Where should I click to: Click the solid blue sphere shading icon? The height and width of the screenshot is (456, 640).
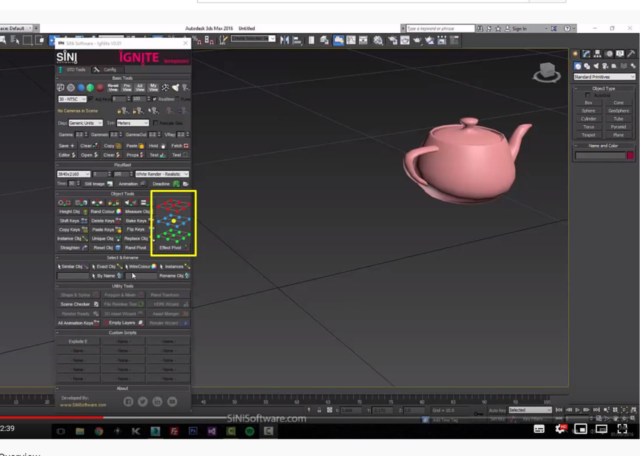coord(80,87)
